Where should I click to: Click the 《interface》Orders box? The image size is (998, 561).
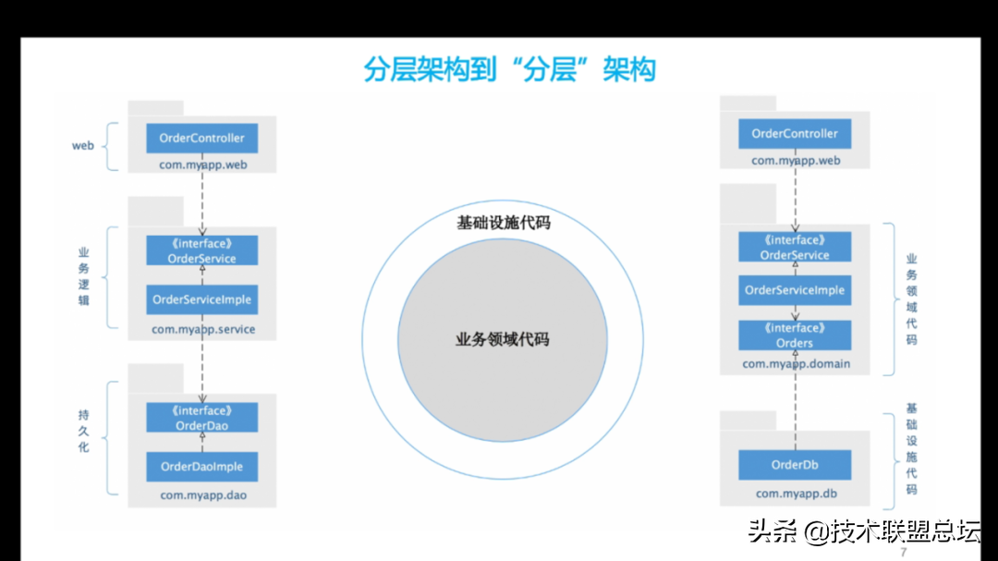(x=795, y=335)
